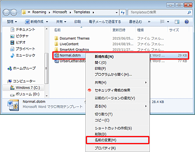Viewport: 195px width, 152px height.
Task: Open the blue Help icon
Action: click(x=186, y=22)
